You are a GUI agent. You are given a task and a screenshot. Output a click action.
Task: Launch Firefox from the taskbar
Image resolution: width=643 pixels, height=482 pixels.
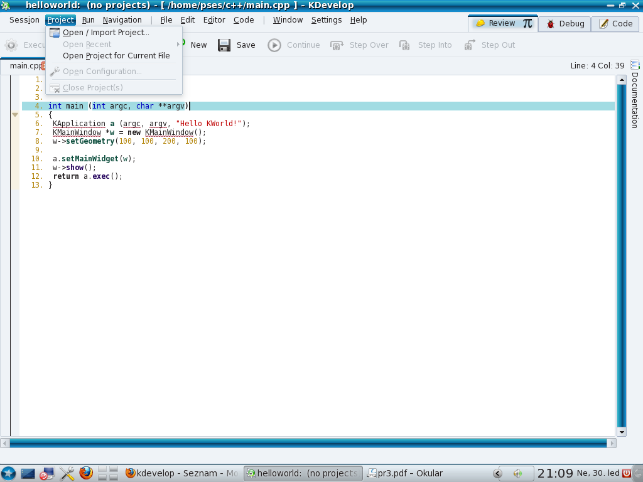(x=86, y=473)
